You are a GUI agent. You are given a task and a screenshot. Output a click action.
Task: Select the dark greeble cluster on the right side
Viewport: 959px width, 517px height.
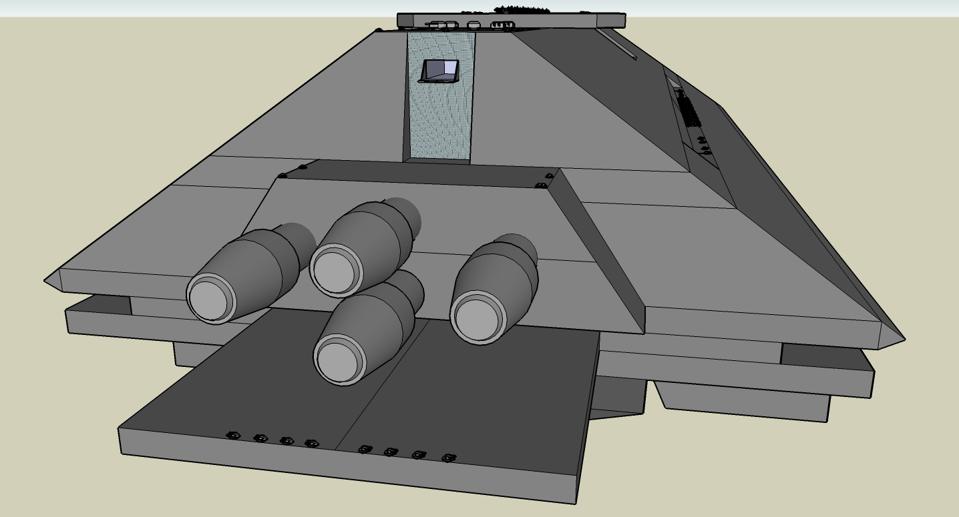point(689,110)
